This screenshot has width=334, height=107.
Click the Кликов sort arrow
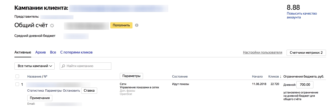(x=280, y=77)
